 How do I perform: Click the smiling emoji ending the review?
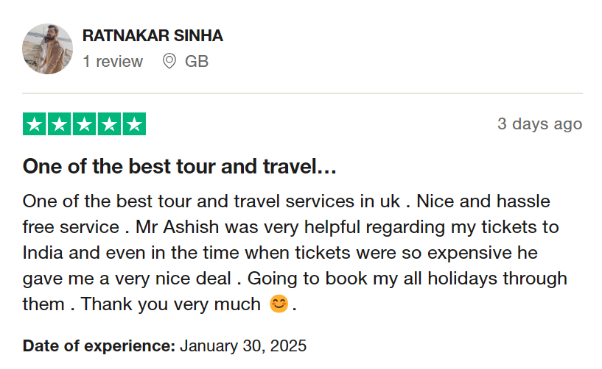279,304
